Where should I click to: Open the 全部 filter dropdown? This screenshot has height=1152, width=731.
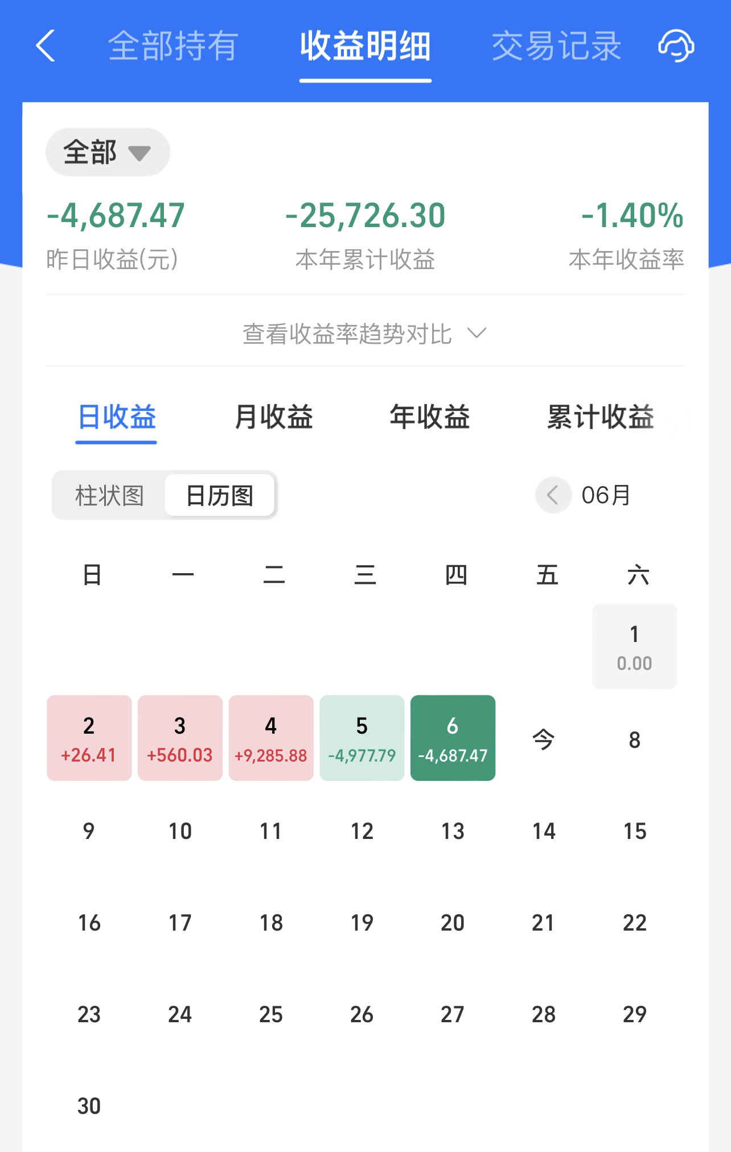point(108,152)
